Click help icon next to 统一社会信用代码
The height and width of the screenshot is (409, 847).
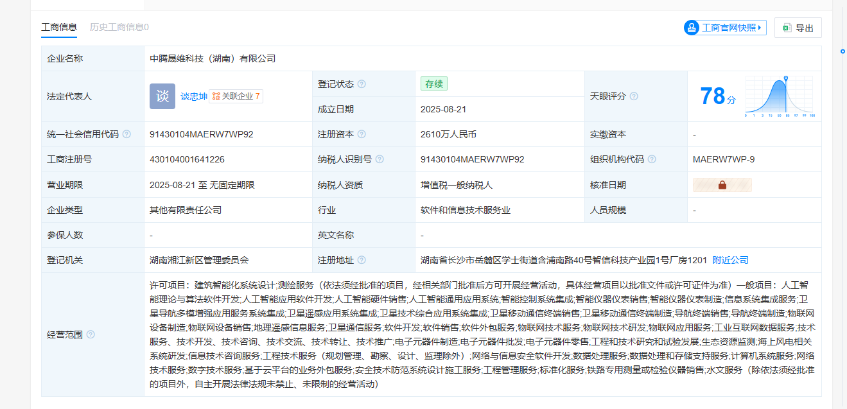pyautogui.click(x=127, y=134)
